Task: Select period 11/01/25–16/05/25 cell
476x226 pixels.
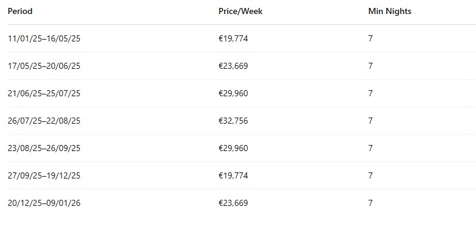Action: coord(44,39)
